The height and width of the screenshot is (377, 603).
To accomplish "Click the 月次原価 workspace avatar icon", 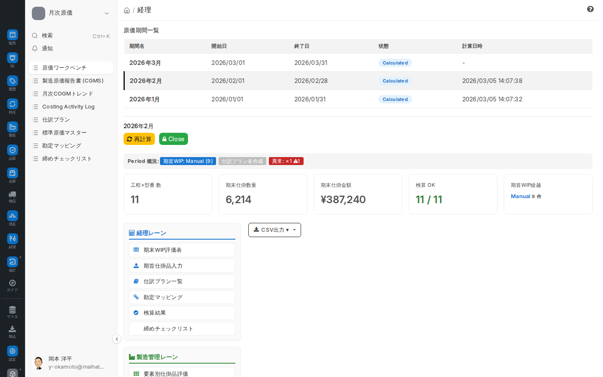I will coord(39,13).
